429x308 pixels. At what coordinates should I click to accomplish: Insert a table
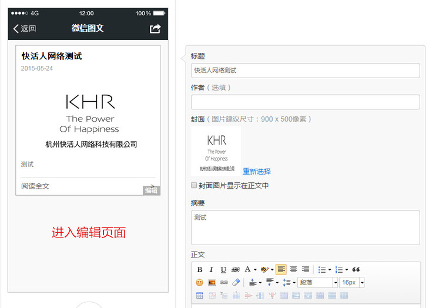click(200, 296)
